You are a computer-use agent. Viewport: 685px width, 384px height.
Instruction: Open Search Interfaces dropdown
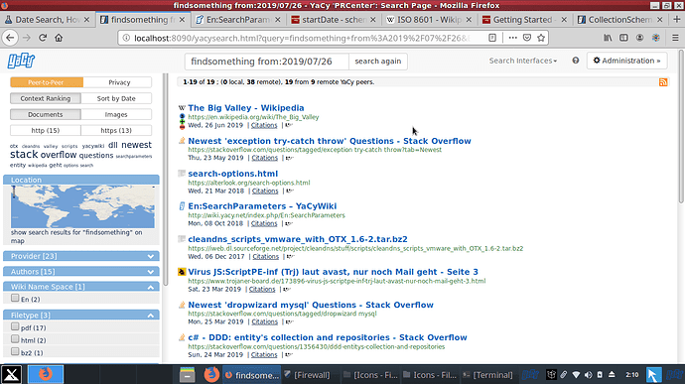523,61
